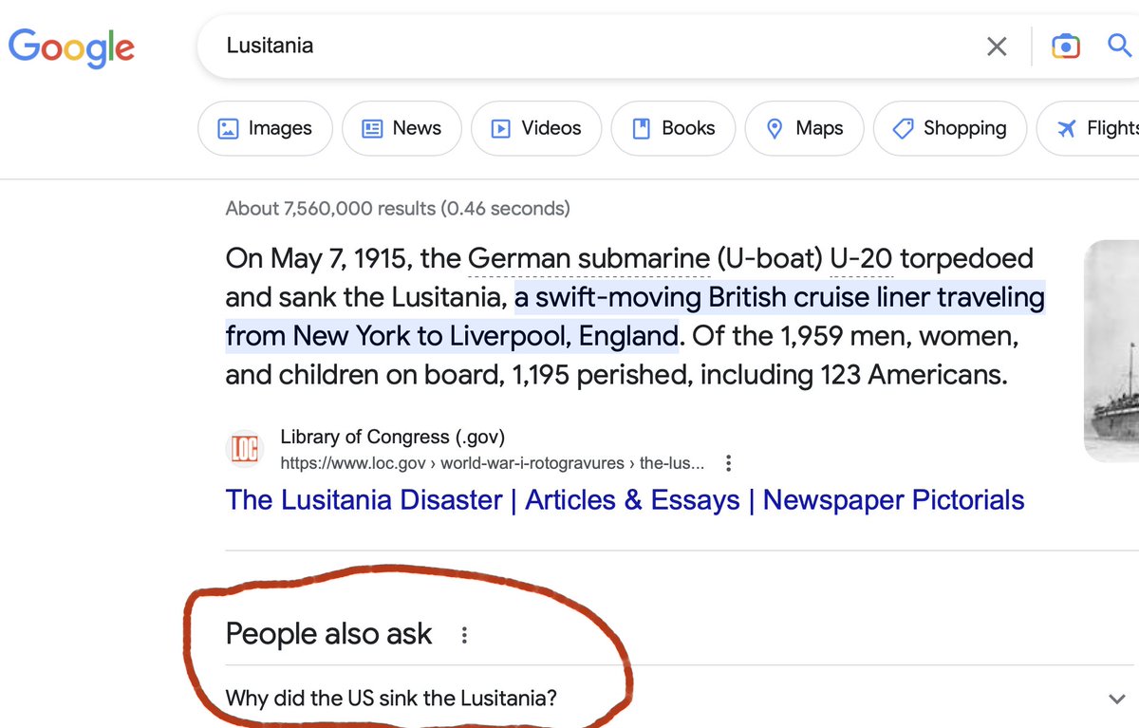Open three-dot menu beside the loc.gov URL
This screenshot has width=1139, height=728.
coord(728,464)
